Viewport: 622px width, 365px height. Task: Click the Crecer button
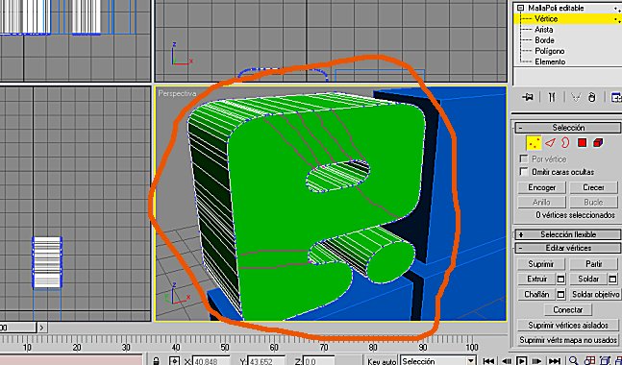593,187
